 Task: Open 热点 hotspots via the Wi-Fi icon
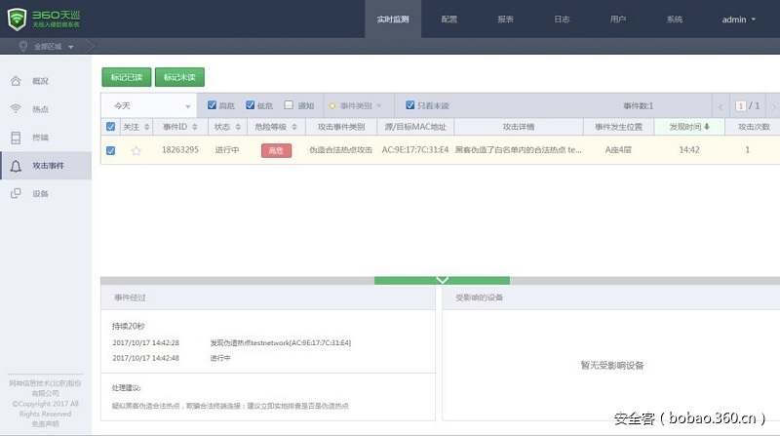(16, 109)
